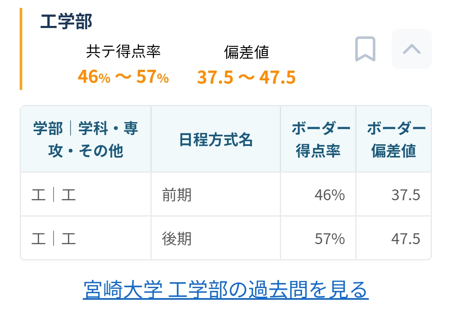Select the 後期 schedule cell
Screen dimensions: 452x319
pos(216,238)
